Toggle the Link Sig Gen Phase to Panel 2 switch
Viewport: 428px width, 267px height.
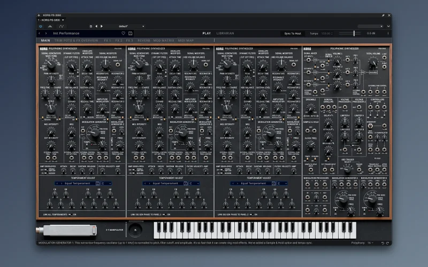click(x=251, y=215)
